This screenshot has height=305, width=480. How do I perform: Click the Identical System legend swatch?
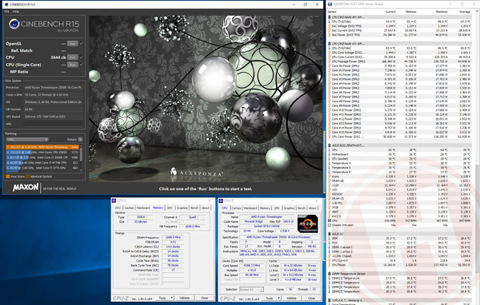click(x=28, y=176)
